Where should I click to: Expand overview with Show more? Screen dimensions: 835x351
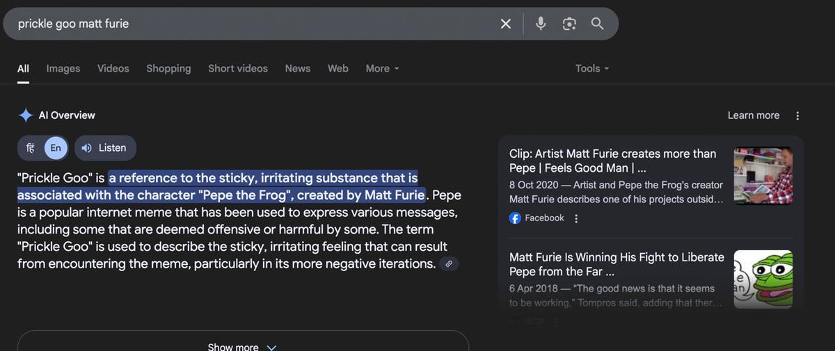(x=243, y=345)
